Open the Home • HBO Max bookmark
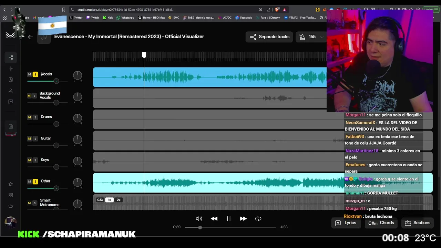This screenshot has width=441, height=248. (151, 18)
